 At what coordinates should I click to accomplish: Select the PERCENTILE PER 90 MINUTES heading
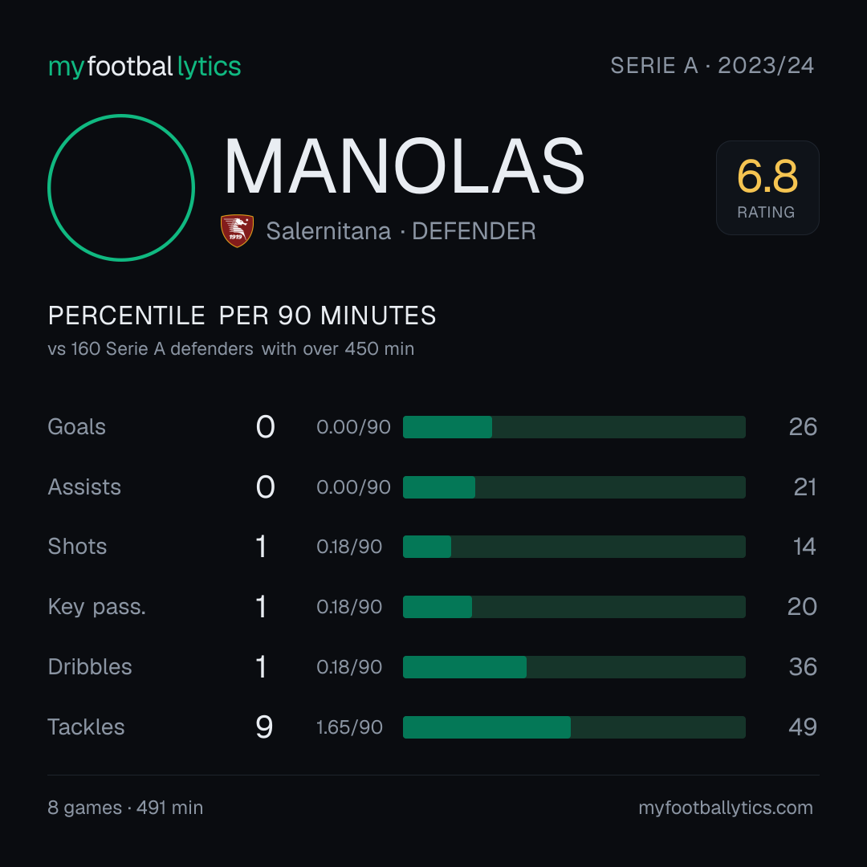242,315
